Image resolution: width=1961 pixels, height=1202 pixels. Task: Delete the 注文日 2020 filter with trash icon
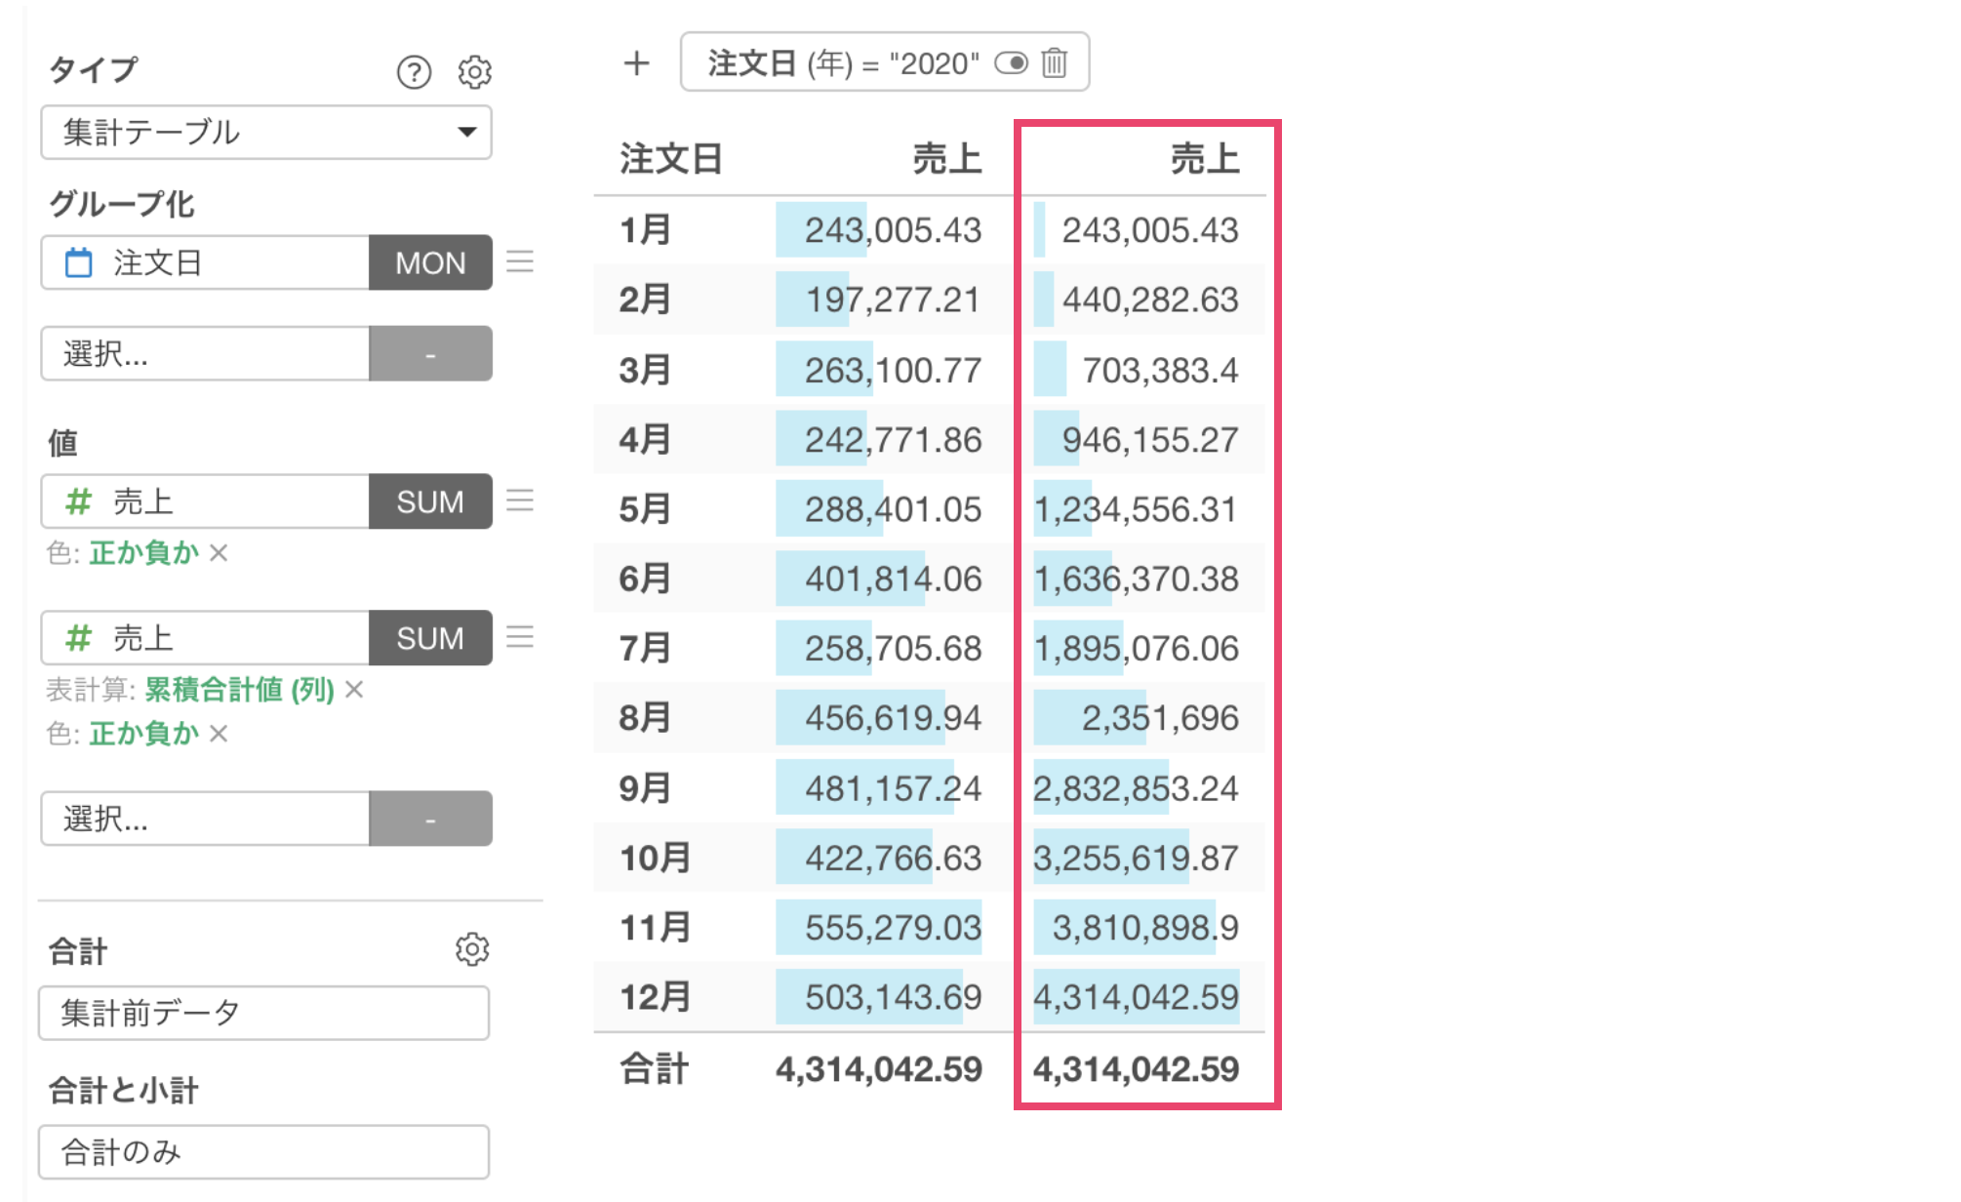coord(1055,63)
